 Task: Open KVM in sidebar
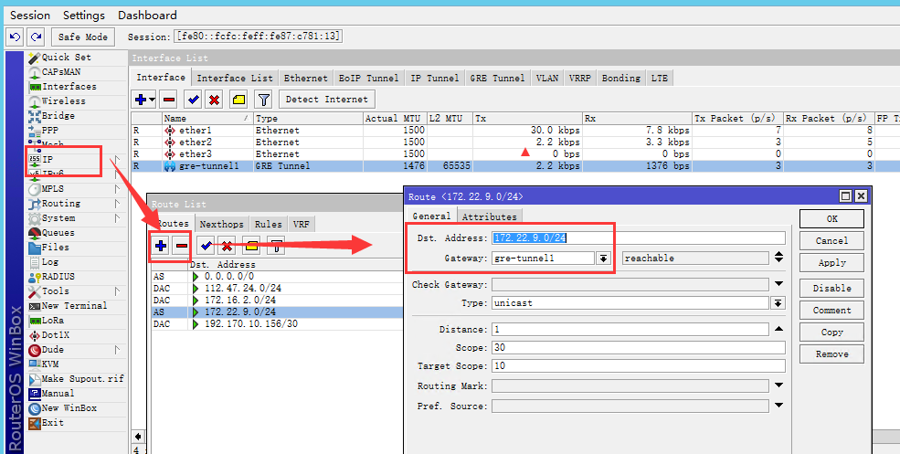44,364
